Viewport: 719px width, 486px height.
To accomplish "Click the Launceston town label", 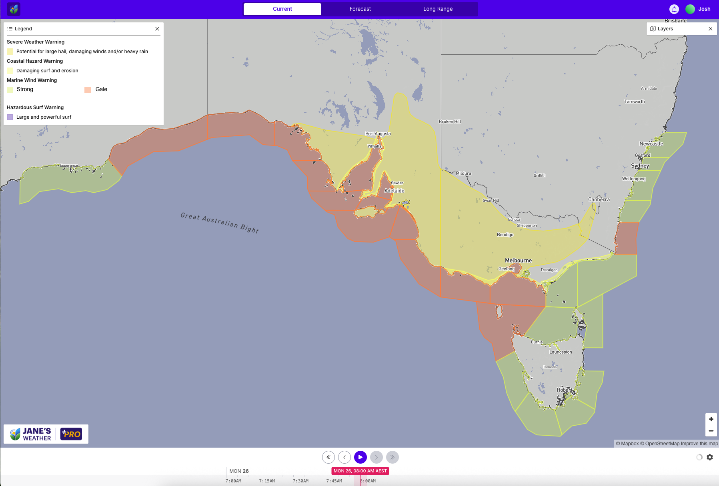I will (x=561, y=352).
